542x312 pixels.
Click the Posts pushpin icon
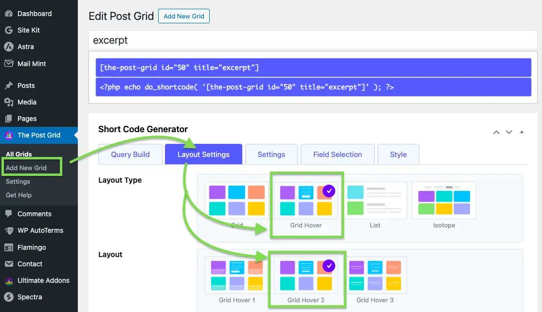[x=9, y=86]
